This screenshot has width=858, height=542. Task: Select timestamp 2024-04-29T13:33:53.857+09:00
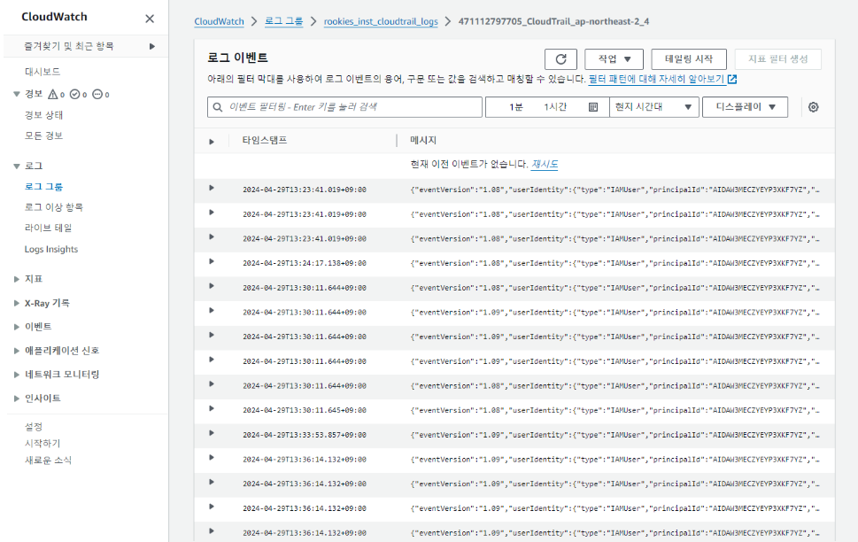coord(305,435)
